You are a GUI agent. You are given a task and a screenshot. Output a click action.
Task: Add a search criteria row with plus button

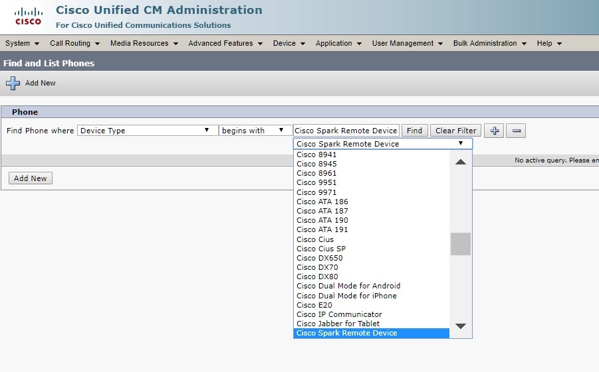[494, 131]
